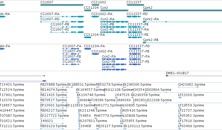Click EST LP19559.3prime
Viewport: 222px width, 130px height.
(179, 108)
